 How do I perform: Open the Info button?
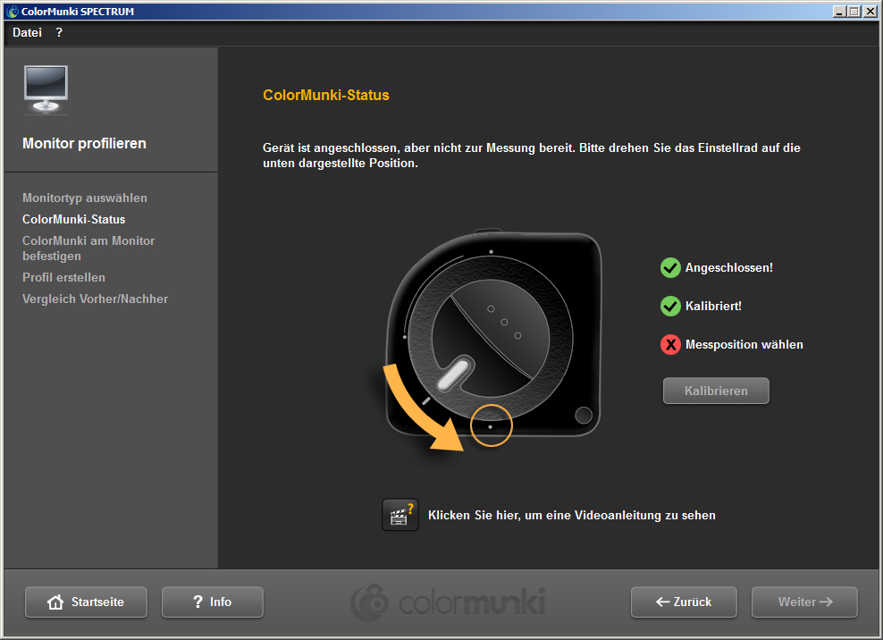[213, 602]
